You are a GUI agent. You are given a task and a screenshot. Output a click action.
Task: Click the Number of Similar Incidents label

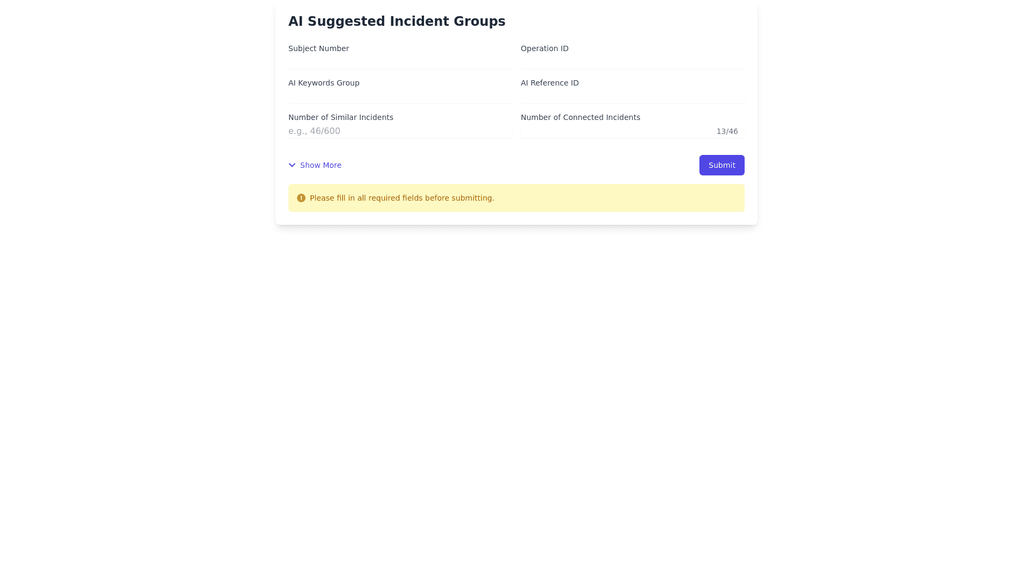[x=341, y=117]
